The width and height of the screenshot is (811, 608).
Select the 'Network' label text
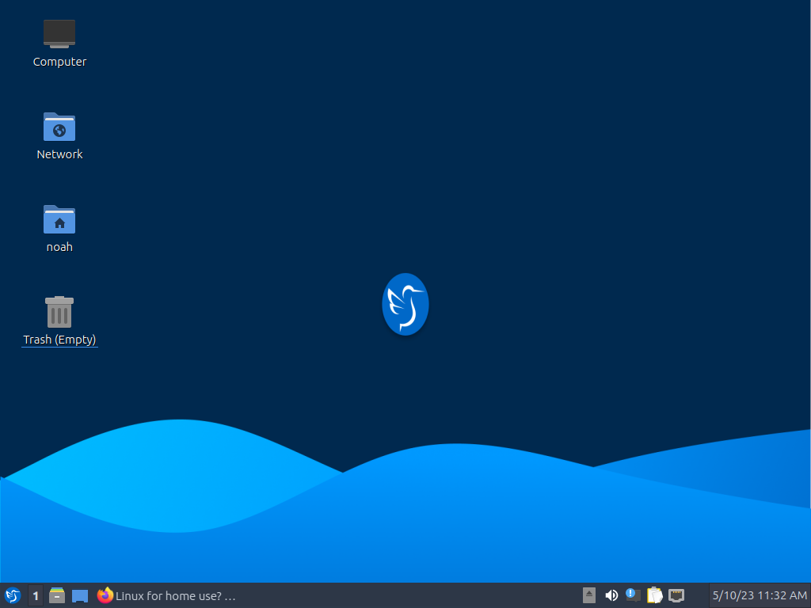(x=59, y=154)
